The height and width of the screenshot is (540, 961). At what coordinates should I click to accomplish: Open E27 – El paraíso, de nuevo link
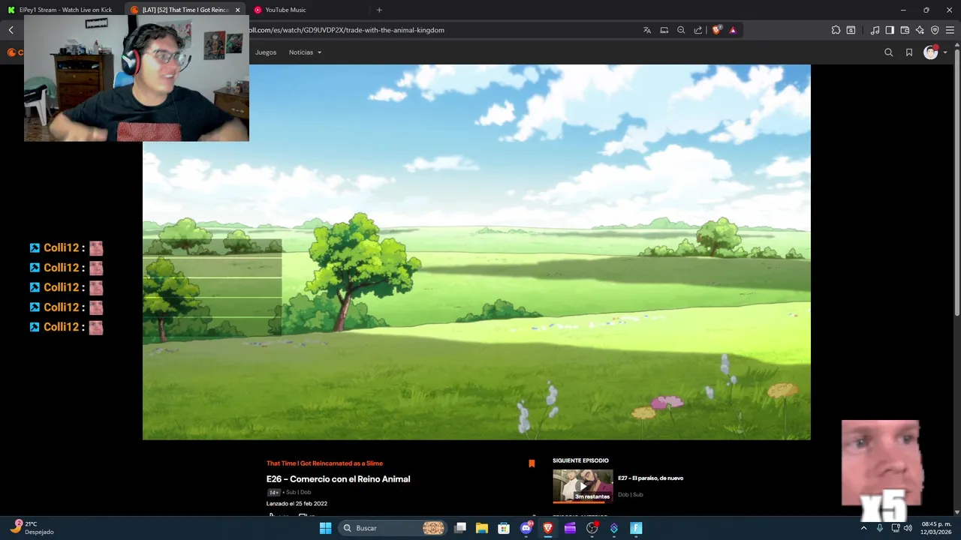pos(650,478)
